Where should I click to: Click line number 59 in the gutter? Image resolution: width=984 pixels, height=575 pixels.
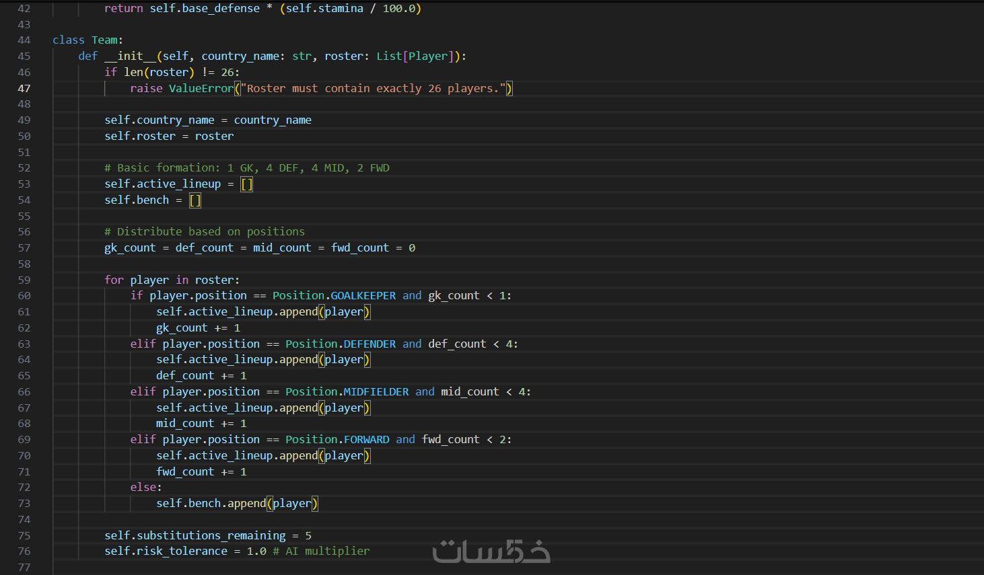(24, 280)
